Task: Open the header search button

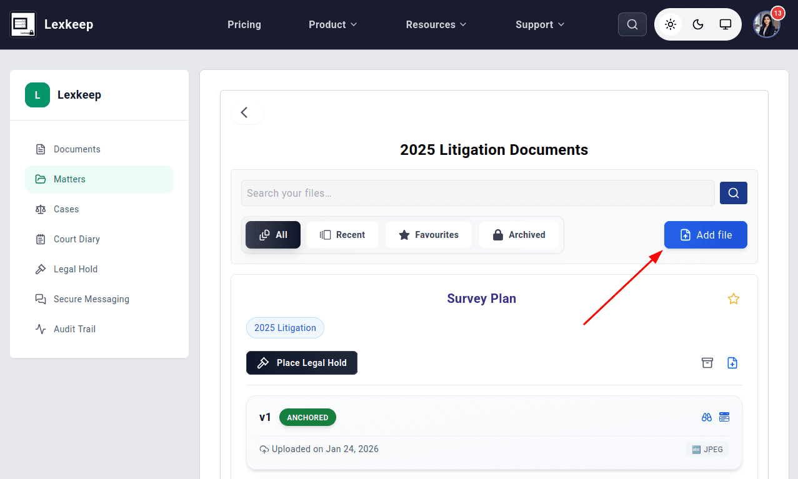Action: coord(632,24)
